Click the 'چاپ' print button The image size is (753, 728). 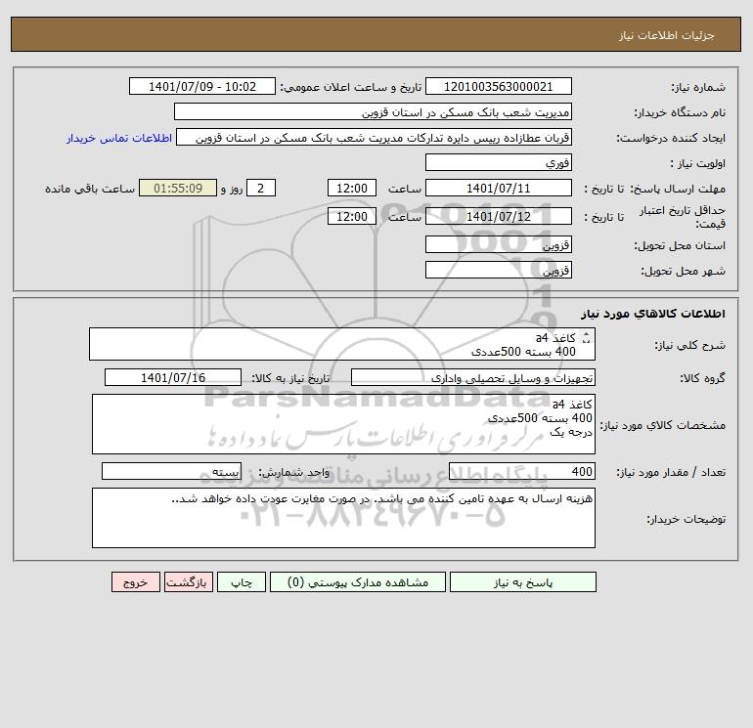click(x=242, y=582)
